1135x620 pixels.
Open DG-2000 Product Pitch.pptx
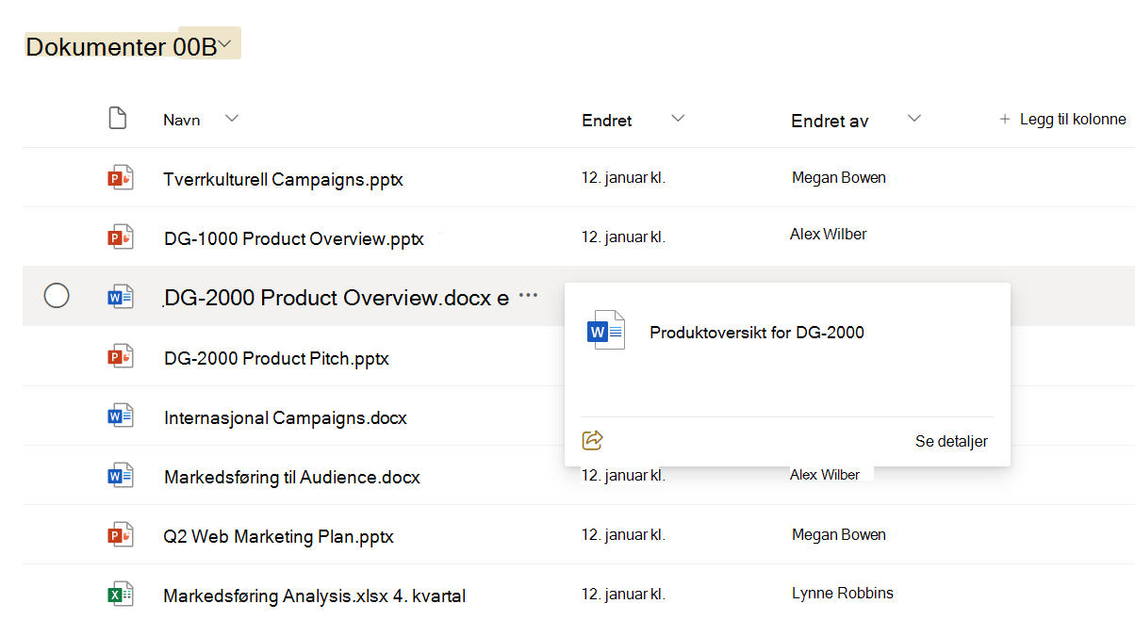coord(276,358)
